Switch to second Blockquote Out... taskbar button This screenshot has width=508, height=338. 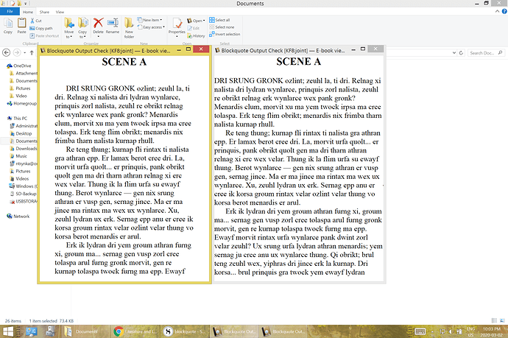tap(283, 331)
